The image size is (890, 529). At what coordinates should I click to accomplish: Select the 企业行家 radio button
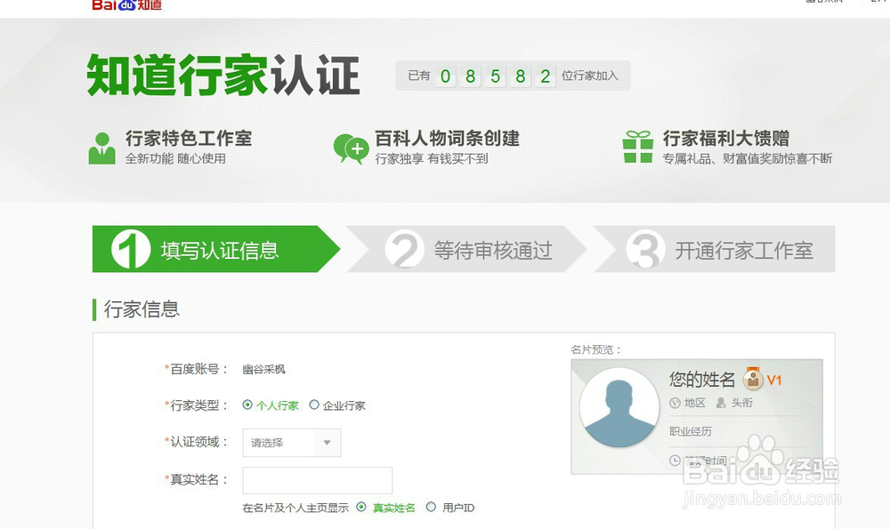pyautogui.click(x=314, y=405)
